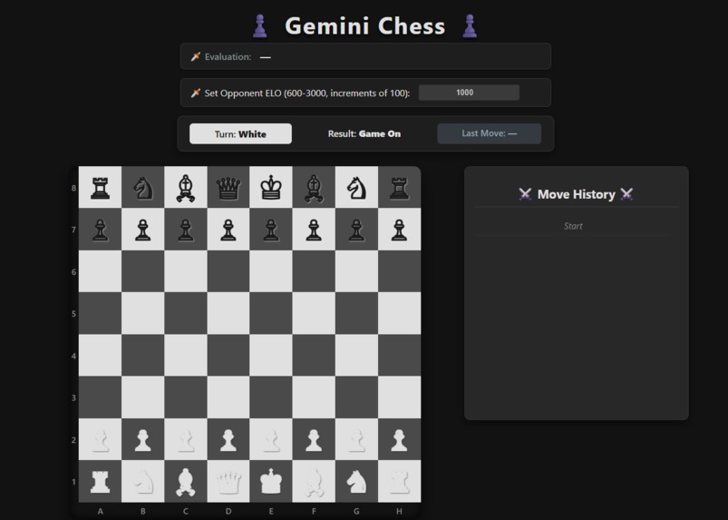Pick the white queen on D1
This screenshot has height=520, width=728.
click(228, 482)
